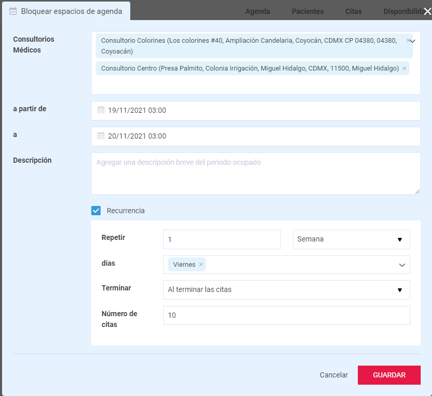The height and width of the screenshot is (396, 432).
Task: Click the calendar icon beside the dialog title
Action: (x=13, y=11)
